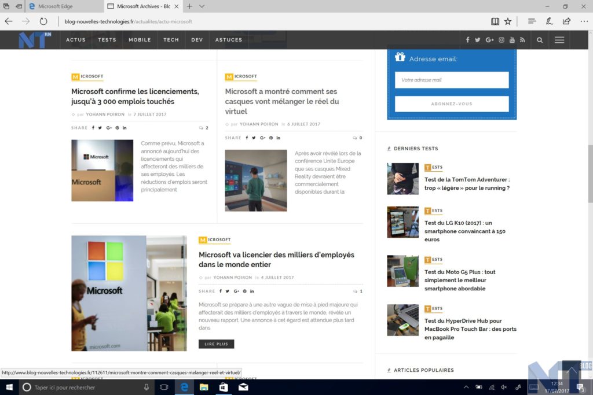Open a new tab with plus icon
Image resolution: width=593 pixels, height=395 pixels.
189,6
